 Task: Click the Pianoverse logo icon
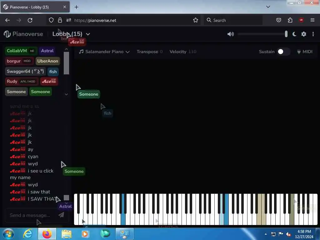tap(7, 34)
